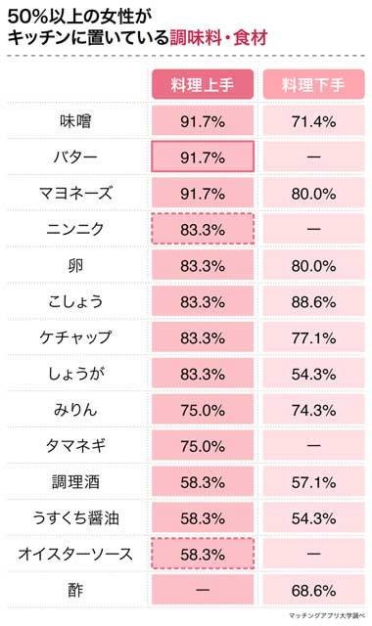The width and height of the screenshot is (372, 626).
Task: Click the 卵 80.0% value in 料理下手
Action: [x=313, y=265]
